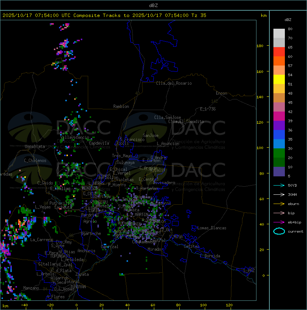307x310 pixels.
Task: Click the yellow eburn arrow in legend
Action: click(279, 204)
